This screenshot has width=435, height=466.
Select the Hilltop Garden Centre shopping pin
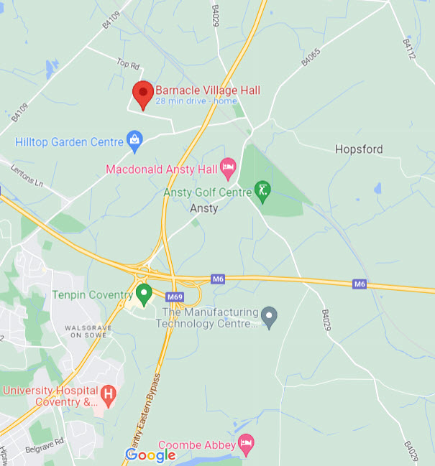(134, 141)
